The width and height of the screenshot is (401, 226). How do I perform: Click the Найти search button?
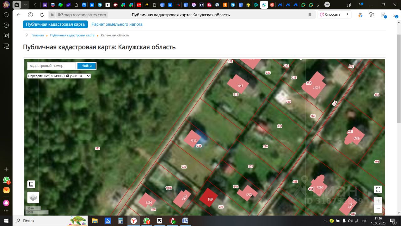pos(86,66)
